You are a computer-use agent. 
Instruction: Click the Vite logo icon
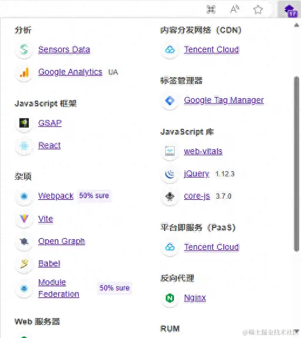tap(24, 219)
